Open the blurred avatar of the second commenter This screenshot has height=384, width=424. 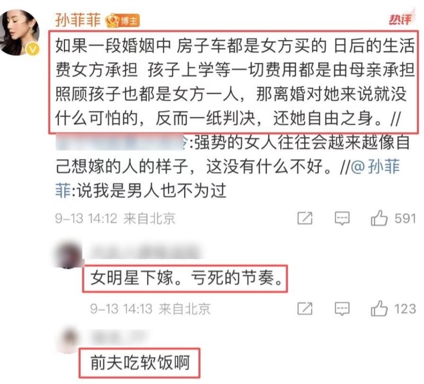click(68, 254)
